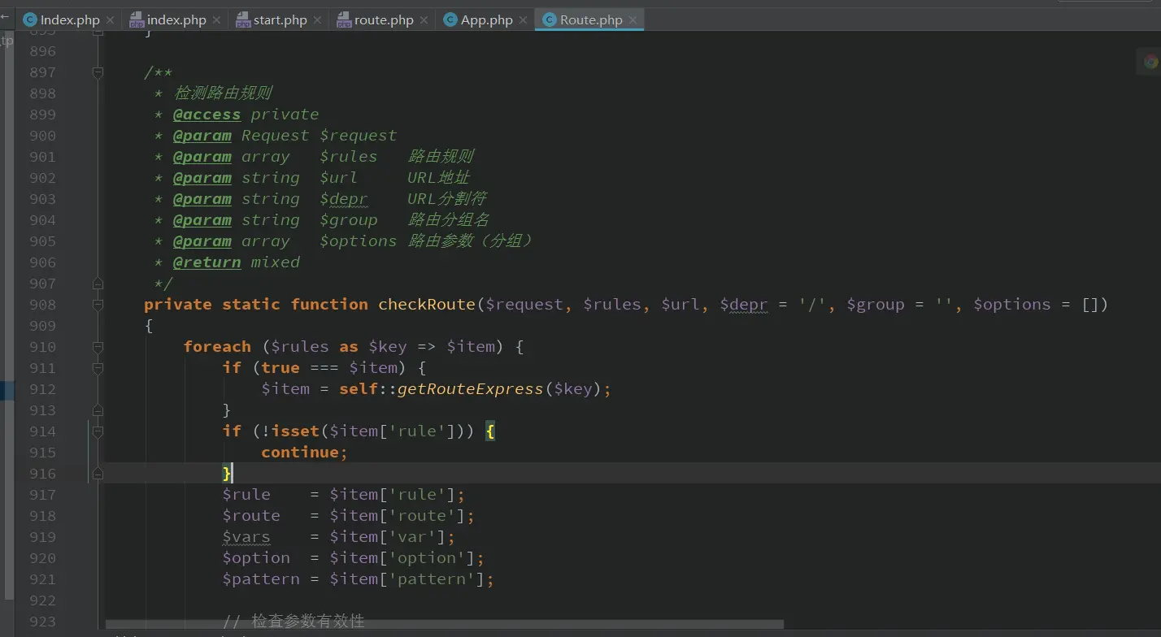Click the horizontal scrollbar under the editor
The width and height of the screenshot is (1161, 637).
445,625
